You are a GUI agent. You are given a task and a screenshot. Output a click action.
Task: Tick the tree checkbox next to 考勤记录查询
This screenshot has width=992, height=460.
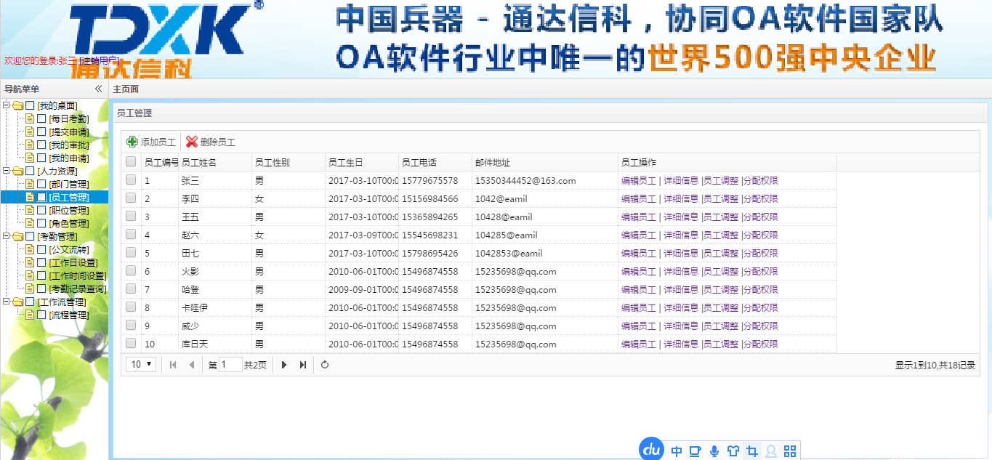[41, 289]
